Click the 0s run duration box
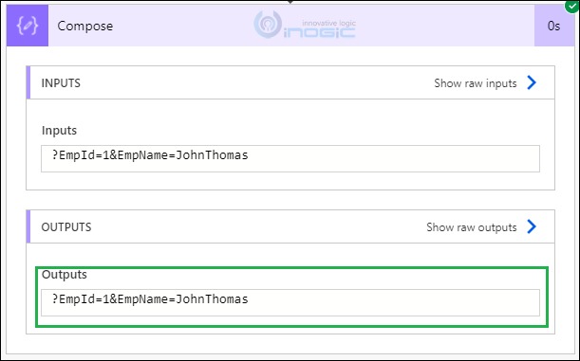 (x=553, y=26)
